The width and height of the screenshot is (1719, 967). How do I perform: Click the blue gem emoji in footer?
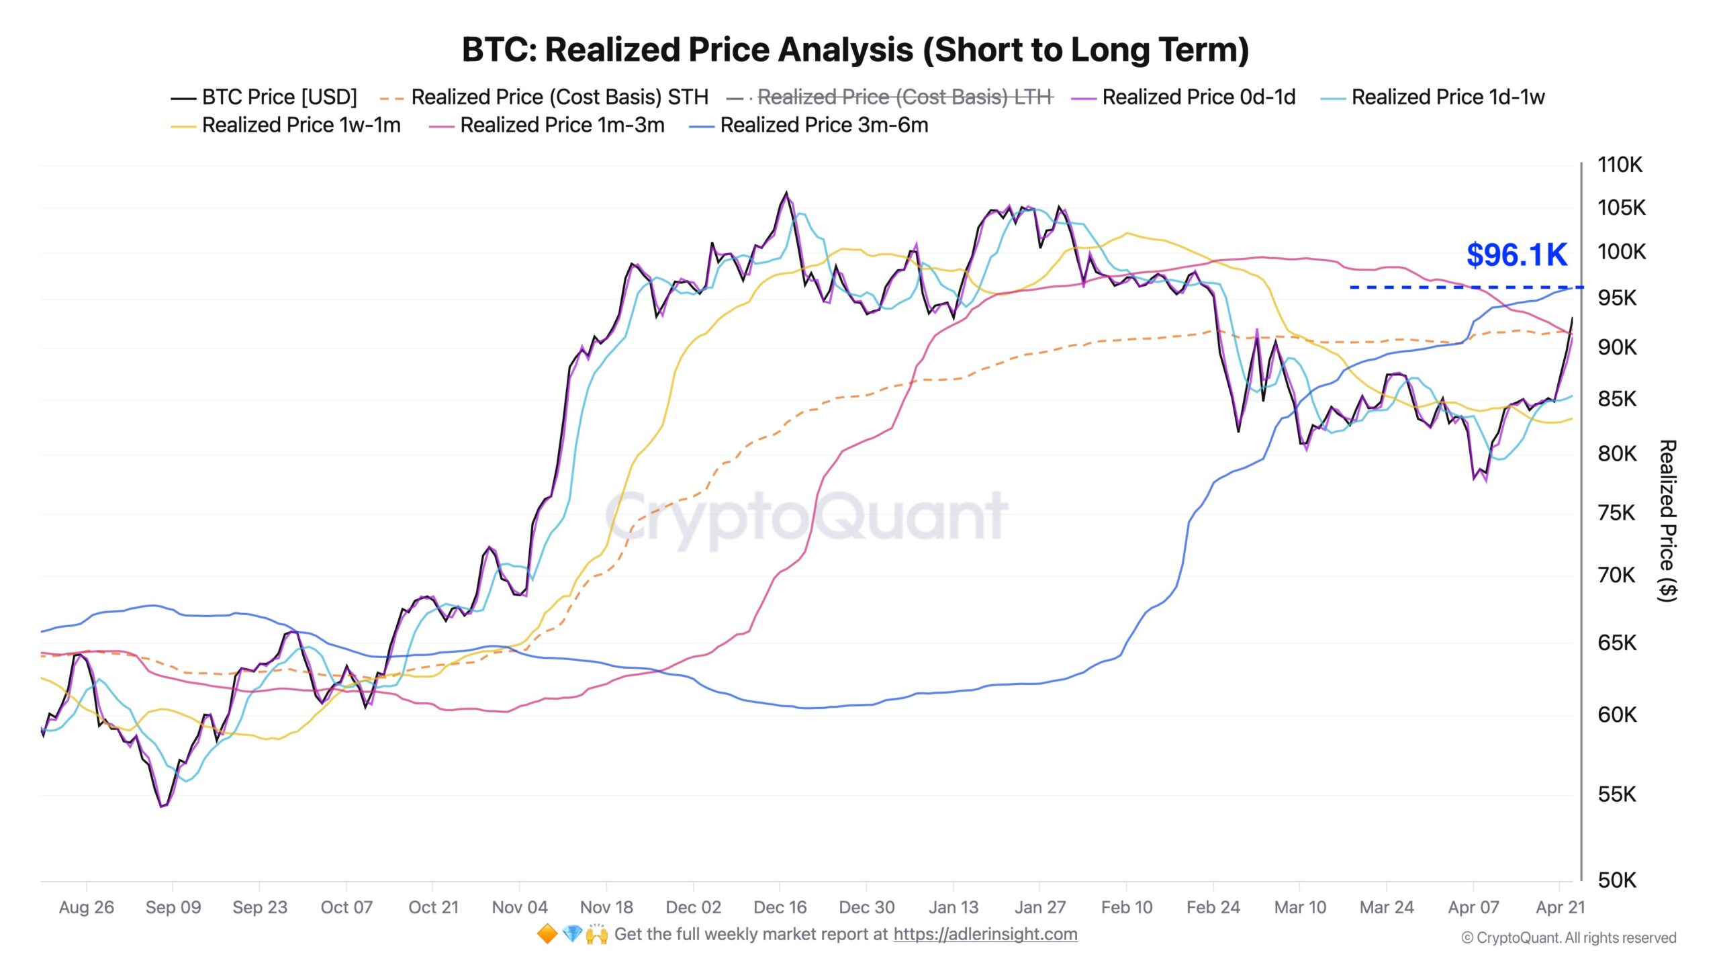571,934
